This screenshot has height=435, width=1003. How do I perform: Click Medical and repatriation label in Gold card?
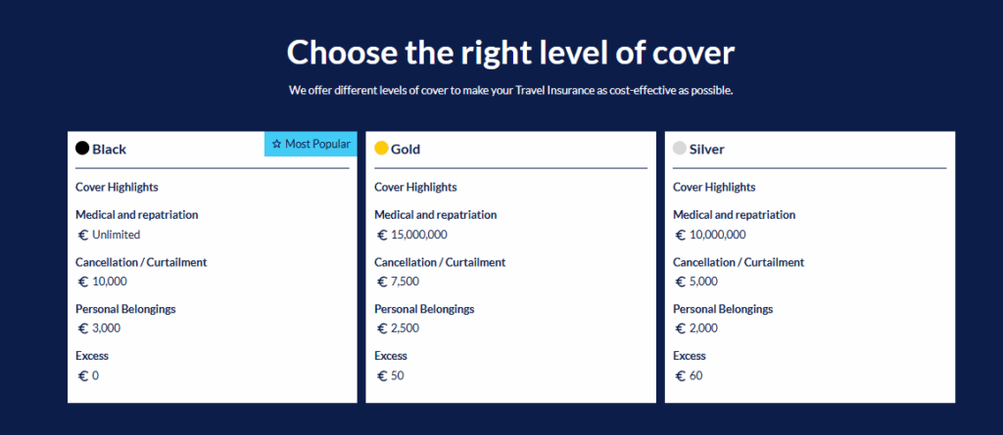coord(436,215)
